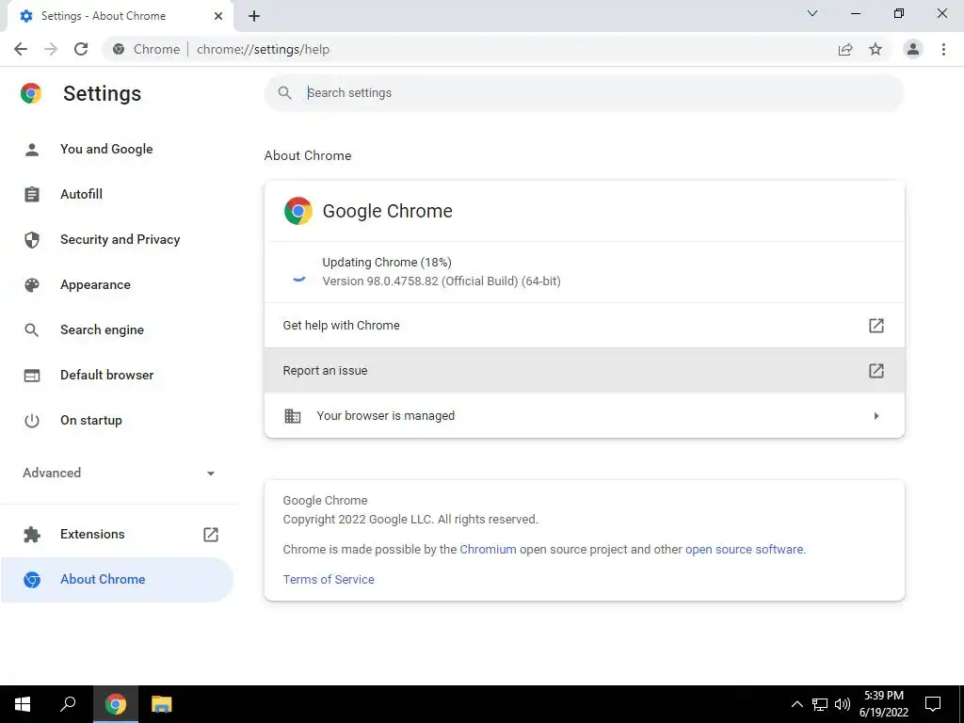Follow the Chromium link
The width and height of the screenshot is (964, 723).
click(x=489, y=550)
